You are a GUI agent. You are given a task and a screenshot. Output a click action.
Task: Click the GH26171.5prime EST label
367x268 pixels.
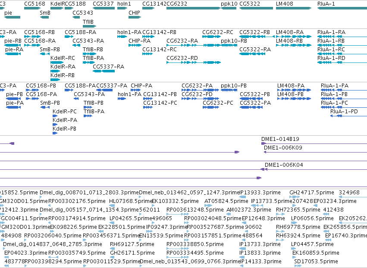pos(132,253)
